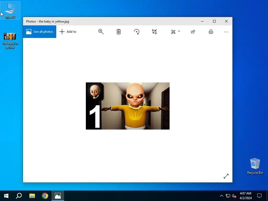268x201 pixels.
Task: Open the Windows Start menu
Action: [x=6, y=196]
